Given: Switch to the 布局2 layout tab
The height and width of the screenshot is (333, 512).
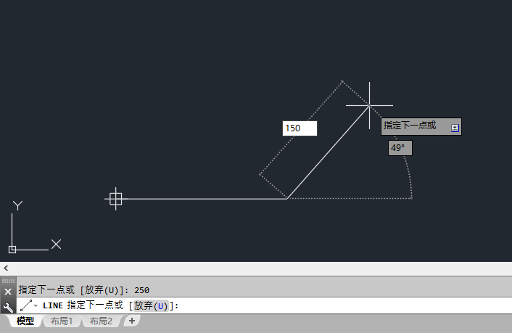Looking at the screenshot, I should click(x=101, y=321).
